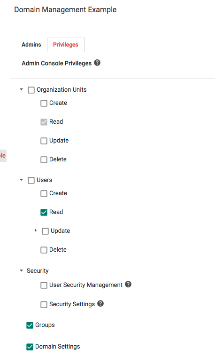
Task: Open help icon beside Admin Console Privileges
Action: pyautogui.click(x=97, y=63)
